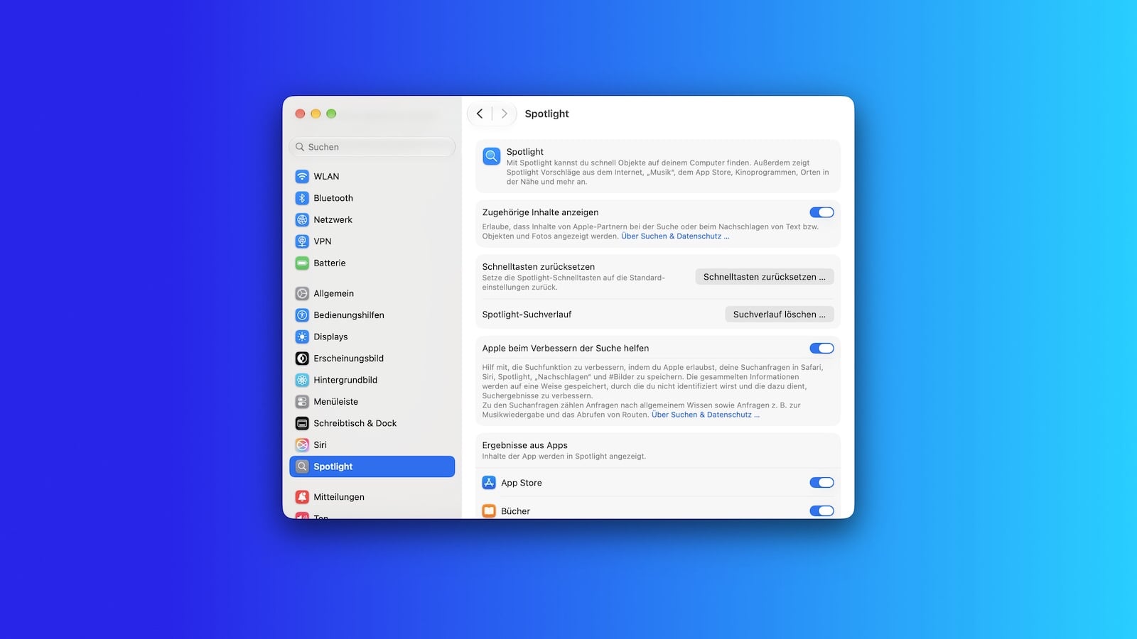
Task: Click the large Spotlight magnifier icon in header card
Action: (x=492, y=156)
